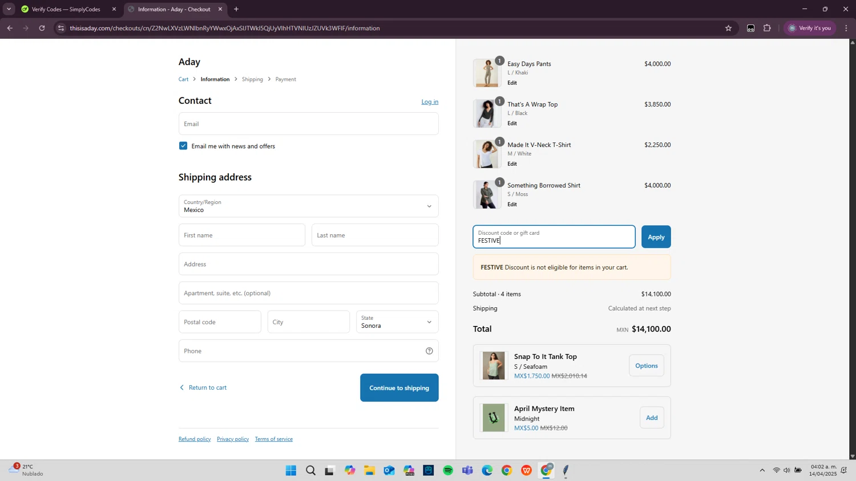
Task: Open Options for Snap To It Tank Top
Action: click(647, 366)
